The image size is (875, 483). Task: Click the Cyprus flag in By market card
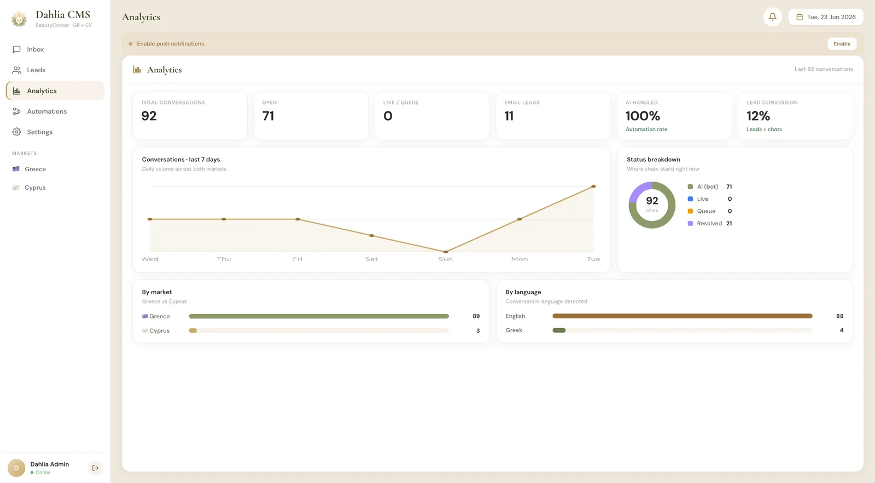[145, 330]
